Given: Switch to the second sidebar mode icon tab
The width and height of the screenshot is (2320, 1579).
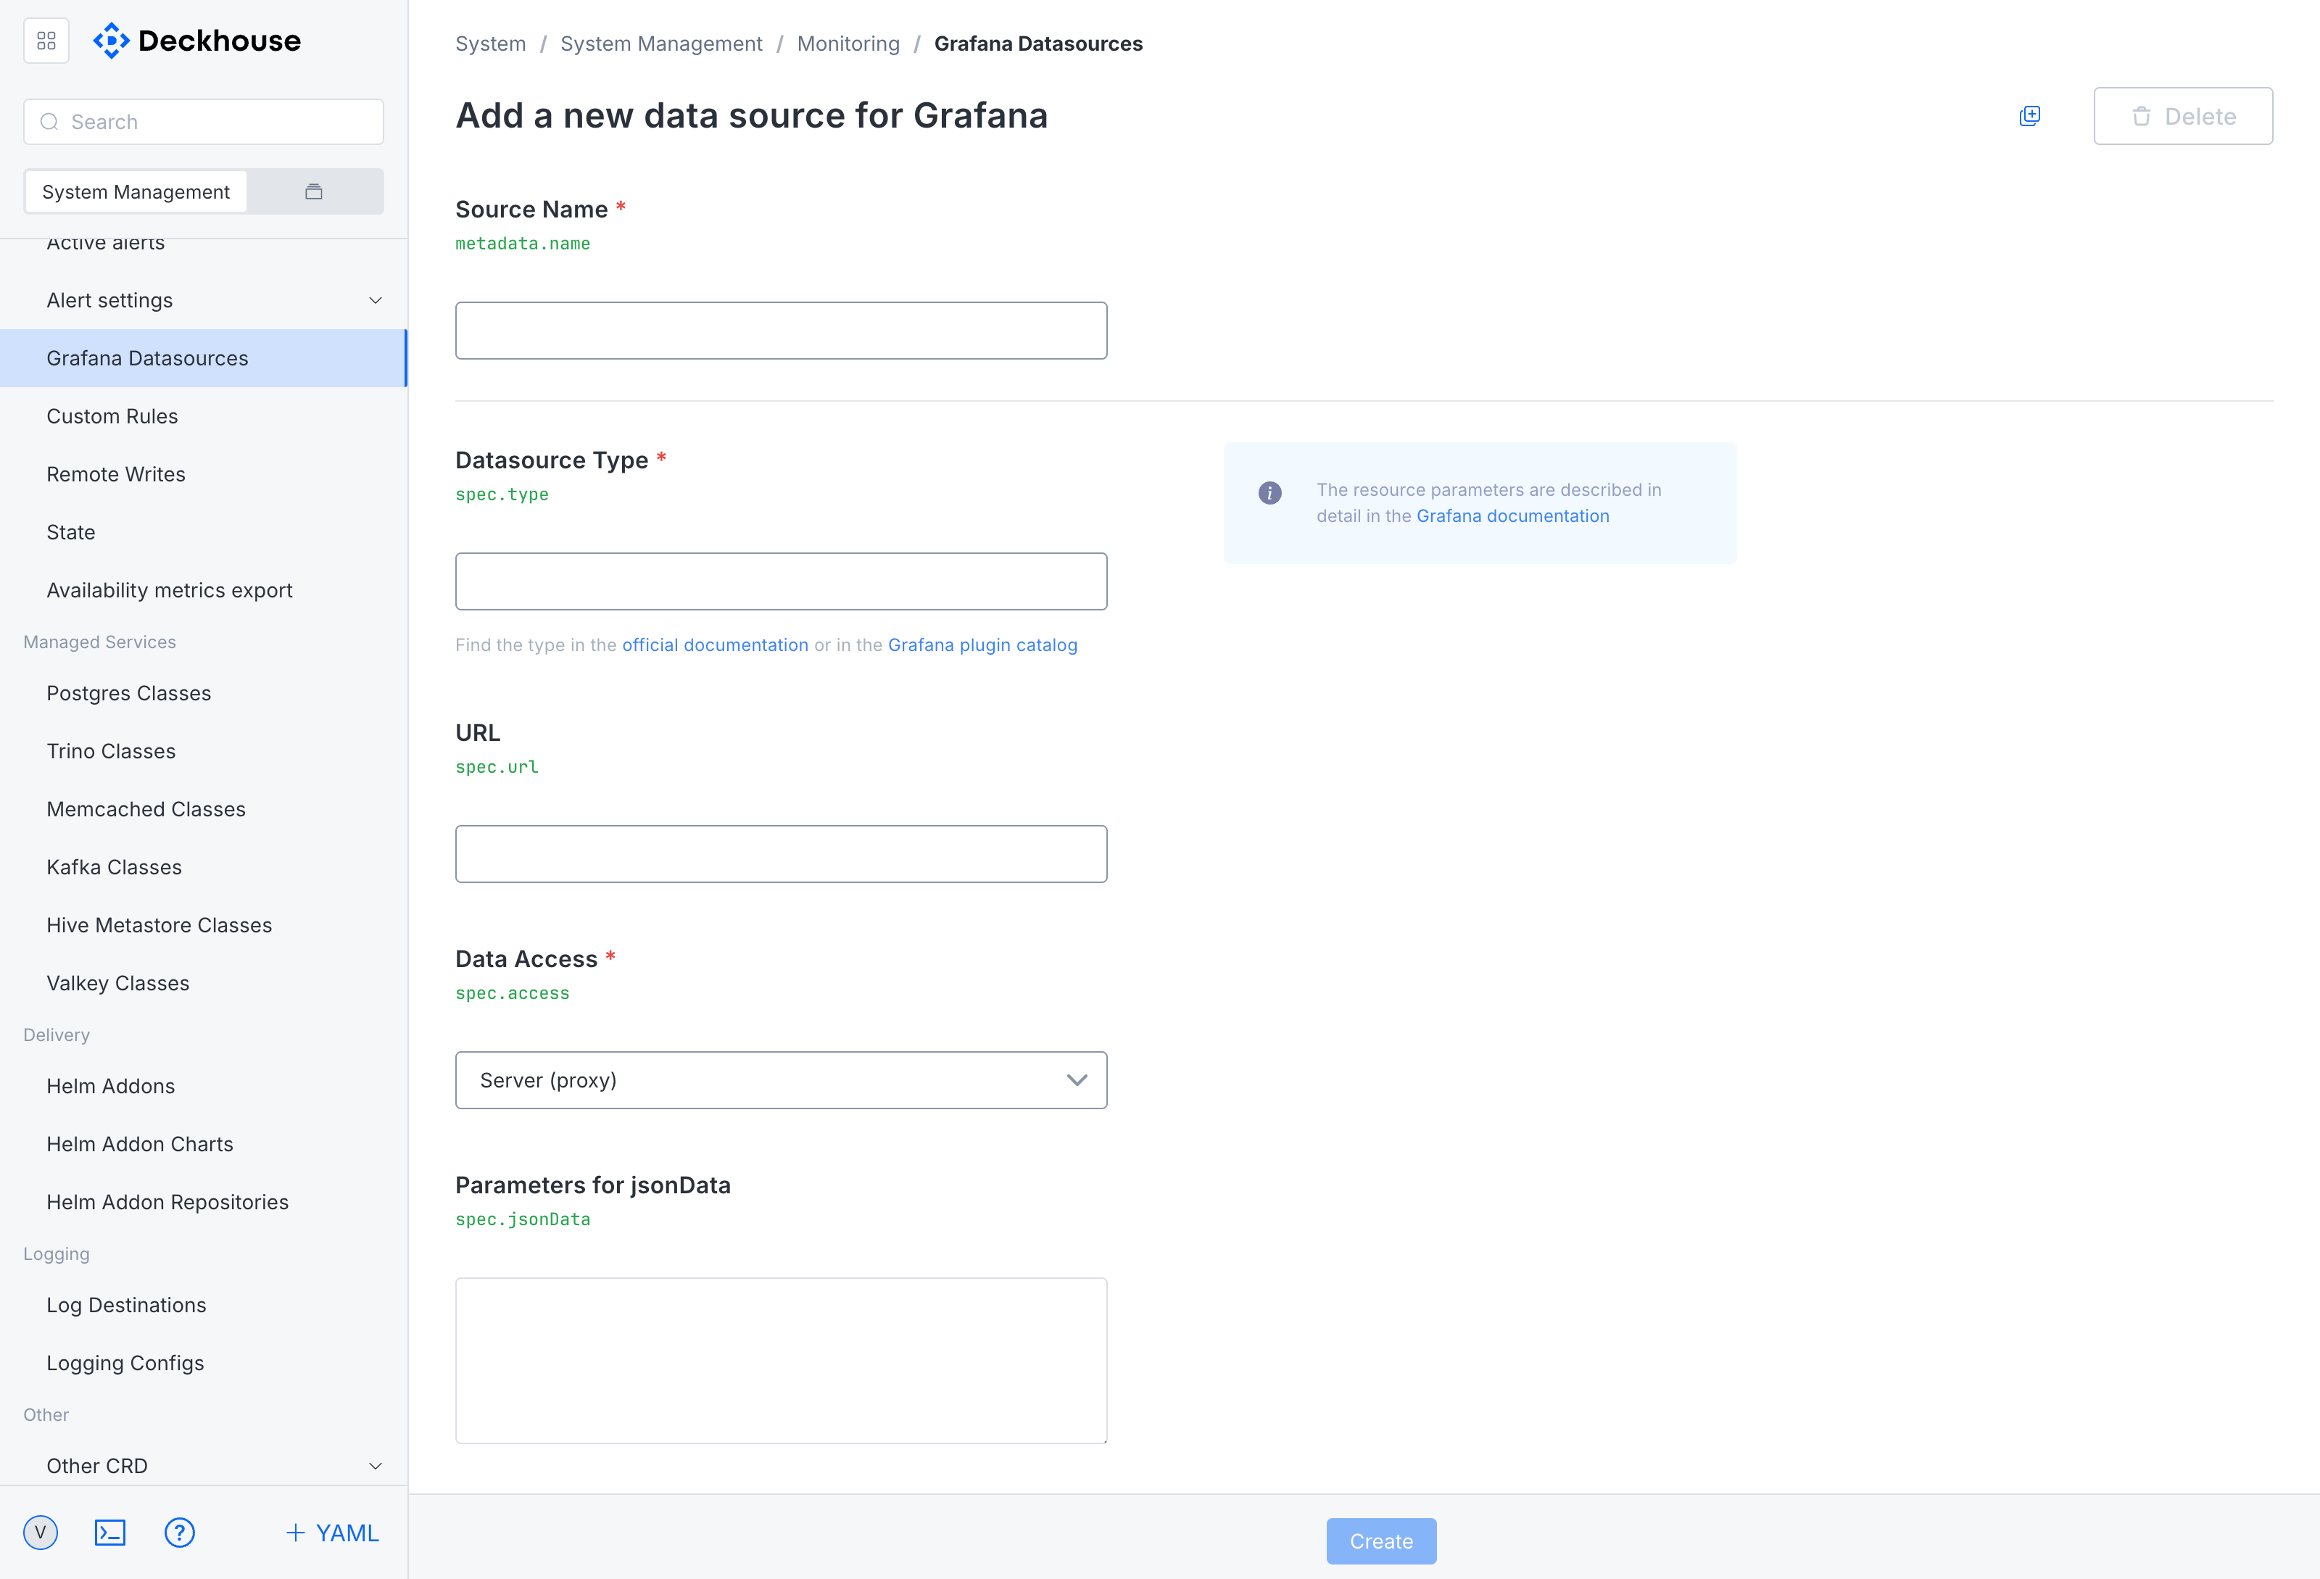Looking at the screenshot, I should coord(313,191).
